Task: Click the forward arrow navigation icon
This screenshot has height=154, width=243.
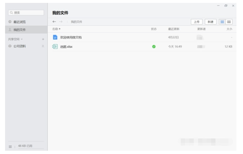Action: coord(61,22)
